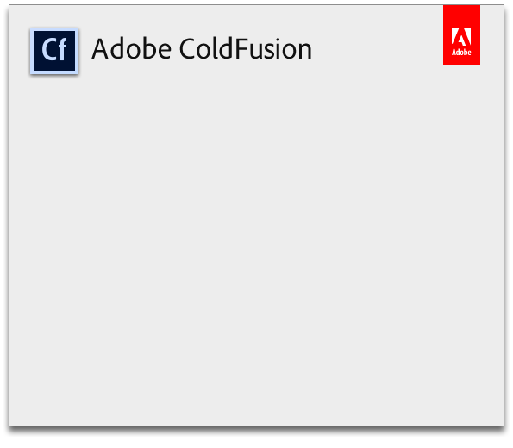
Task: Select the white A symbol in Adobe logo
Action: (461, 37)
